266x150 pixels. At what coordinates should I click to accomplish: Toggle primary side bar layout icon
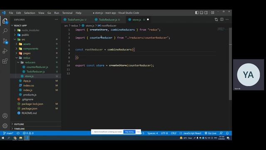(x=197, y=13)
